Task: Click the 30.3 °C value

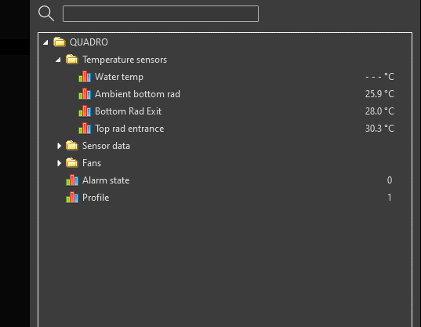Action: (379, 129)
